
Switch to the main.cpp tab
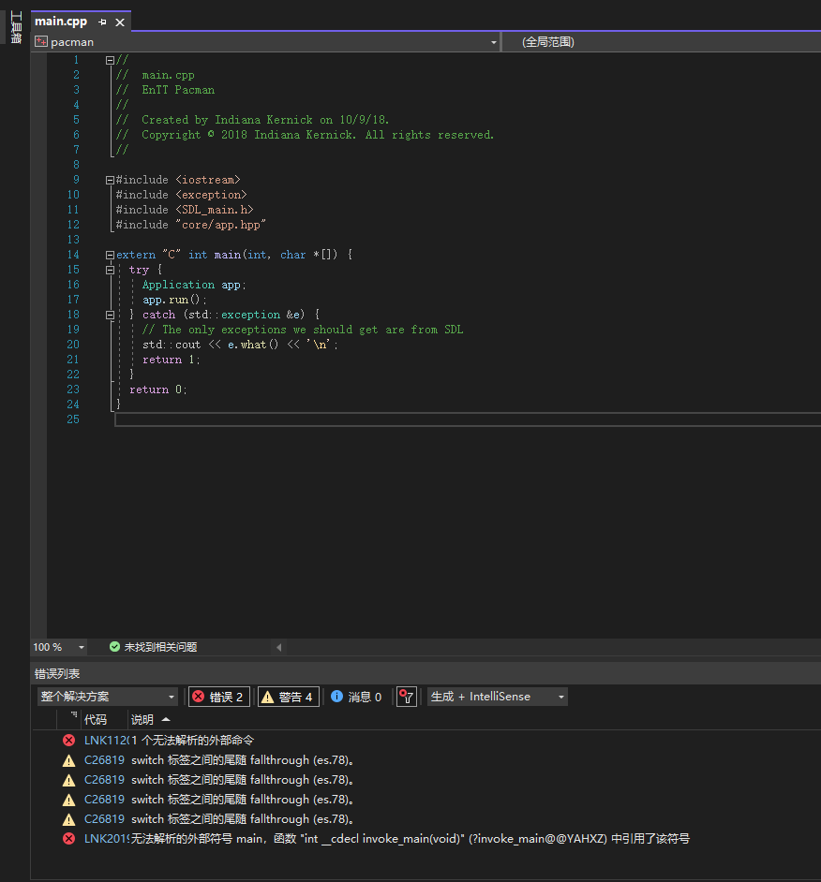[x=61, y=22]
